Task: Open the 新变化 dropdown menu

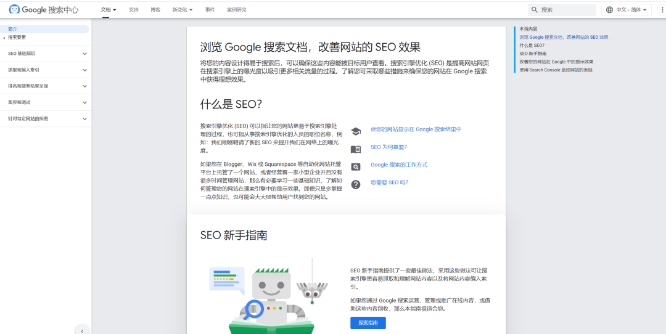Action: pos(182,9)
